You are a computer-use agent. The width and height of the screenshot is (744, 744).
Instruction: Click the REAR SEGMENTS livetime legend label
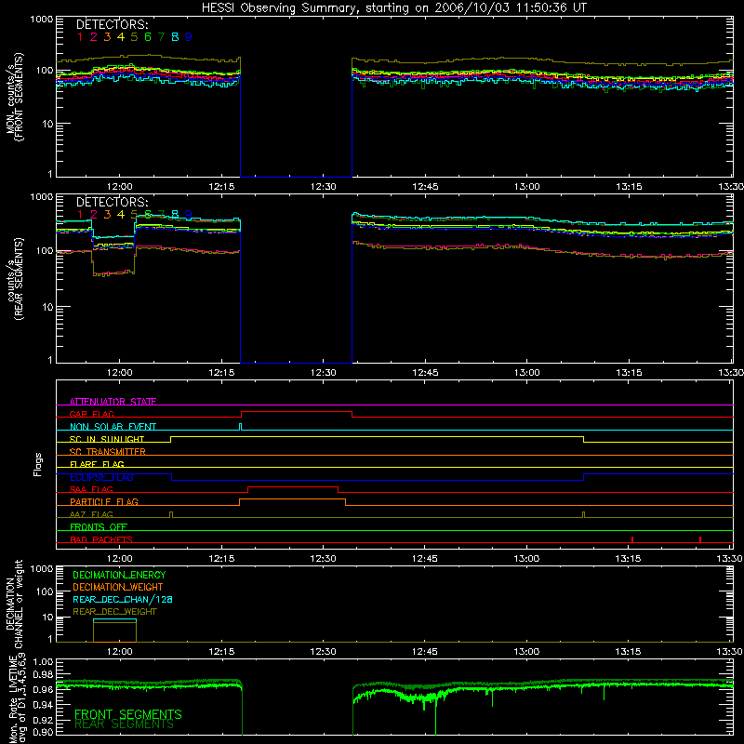pyautogui.click(x=125, y=724)
